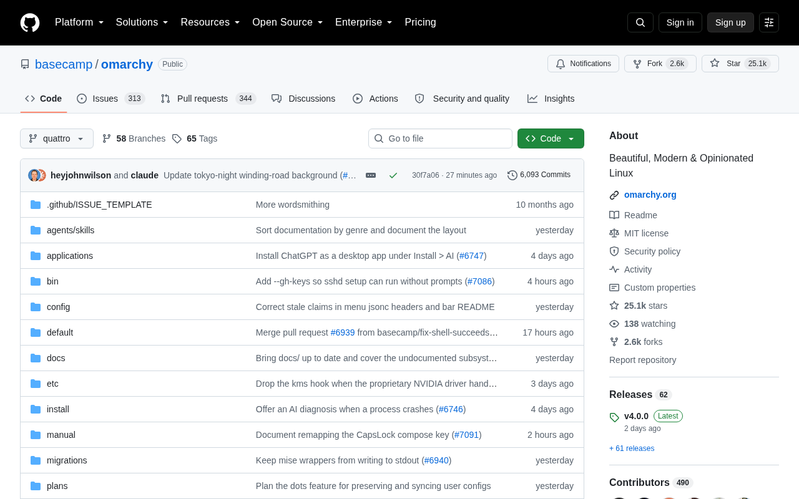Go to the GitHub homepage logo
Viewport: 799px width, 499px height.
pos(30,22)
